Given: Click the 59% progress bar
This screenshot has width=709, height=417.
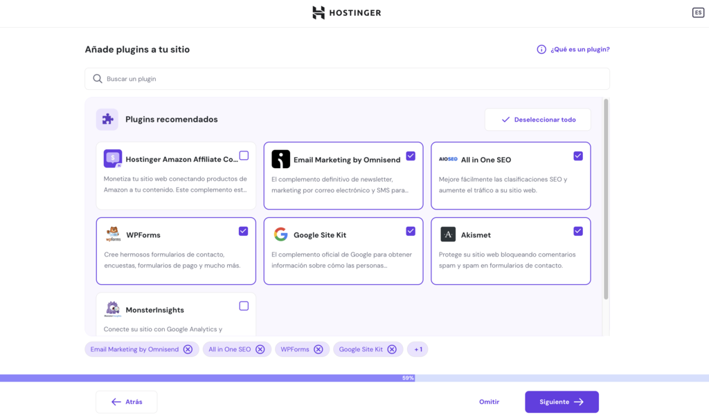Looking at the screenshot, I should click(354, 378).
